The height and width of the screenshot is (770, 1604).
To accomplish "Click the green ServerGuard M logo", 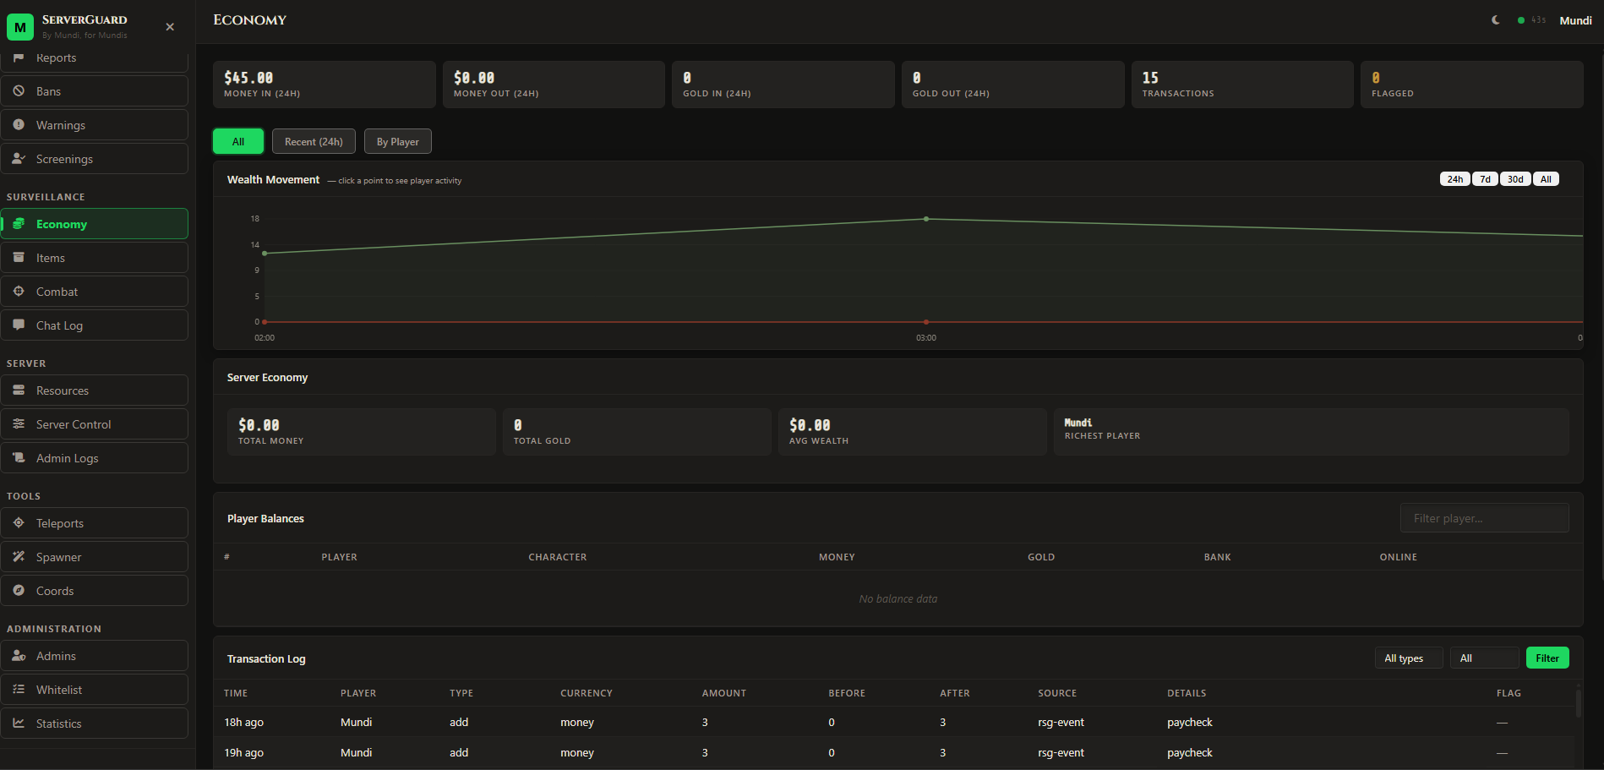I will pos(20,27).
